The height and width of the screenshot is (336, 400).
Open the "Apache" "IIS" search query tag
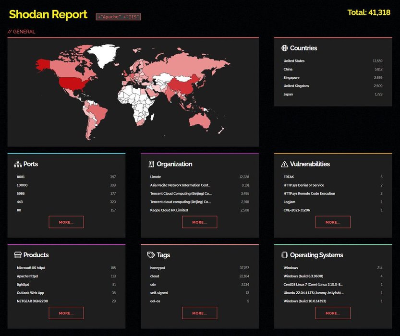[118, 17]
